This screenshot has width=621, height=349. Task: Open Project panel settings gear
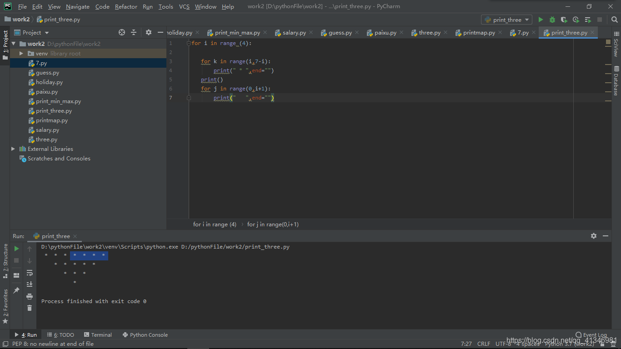point(149,32)
